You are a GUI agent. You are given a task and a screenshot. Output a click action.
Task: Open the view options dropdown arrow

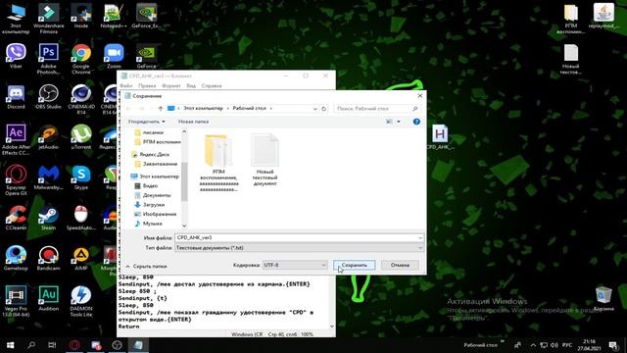click(x=399, y=122)
